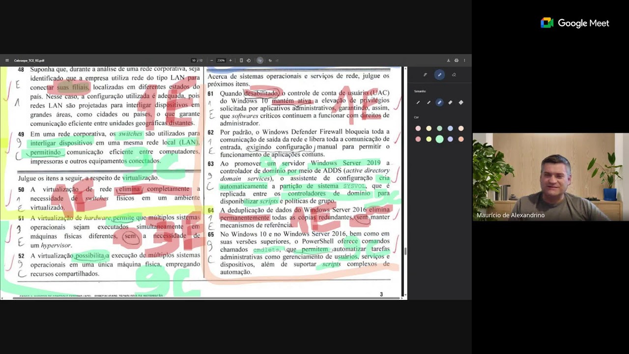Toggle the annotation draw mode button

260,60
